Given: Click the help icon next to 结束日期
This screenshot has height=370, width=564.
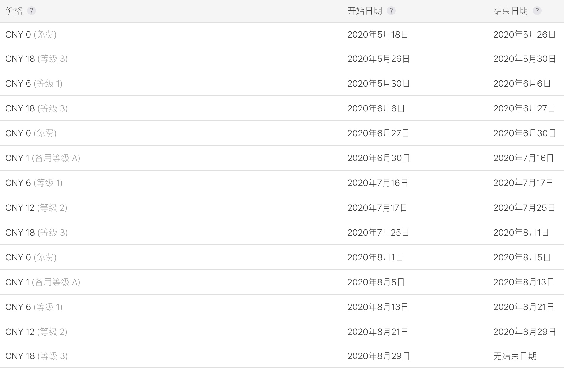Looking at the screenshot, I should 537,11.
